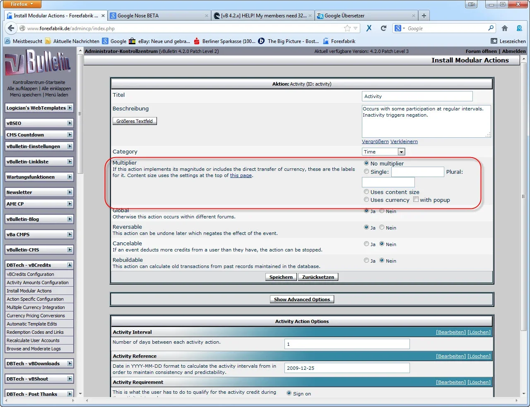Select the Uses content size option
The image size is (530, 407).
click(366, 192)
